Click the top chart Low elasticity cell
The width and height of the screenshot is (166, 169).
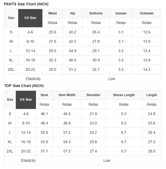pos(107,161)
